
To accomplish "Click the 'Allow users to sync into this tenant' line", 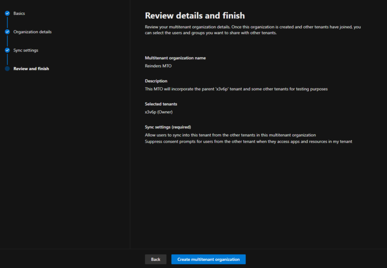I will click(x=230, y=135).
